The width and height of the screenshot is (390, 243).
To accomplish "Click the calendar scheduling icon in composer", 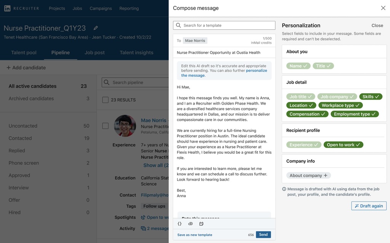I will pyautogui.click(x=201, y=224).
